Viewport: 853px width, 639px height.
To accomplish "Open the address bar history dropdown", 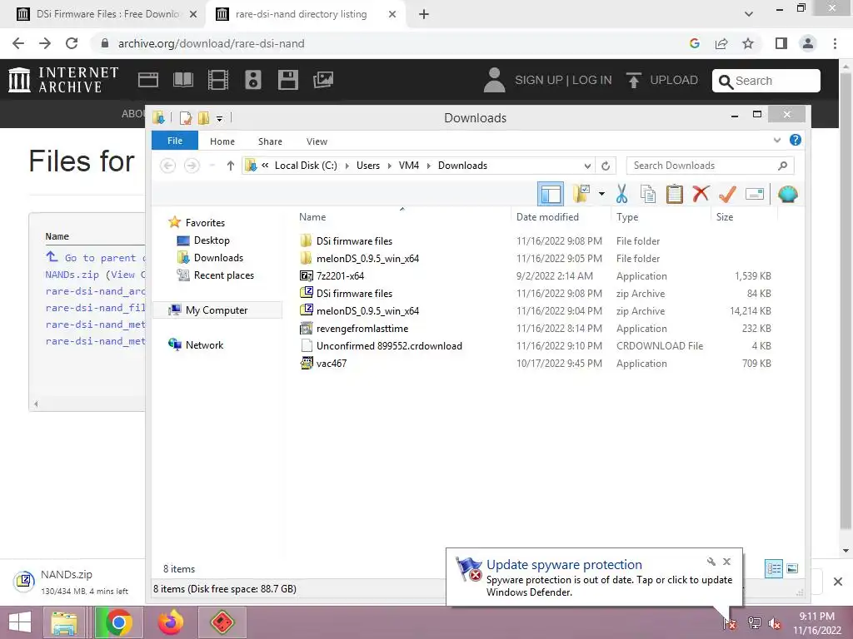I will pyautogui.click(x=587, y=166).
